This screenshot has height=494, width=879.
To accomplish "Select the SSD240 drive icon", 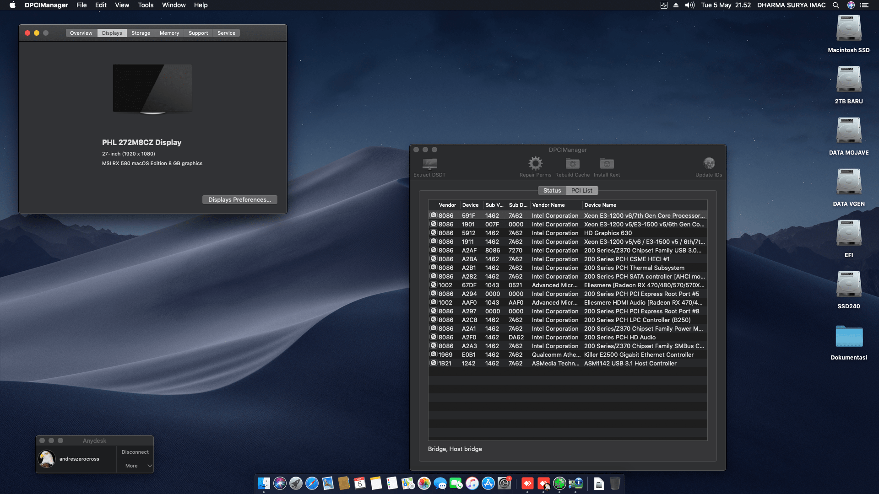I will pos(849,285).
